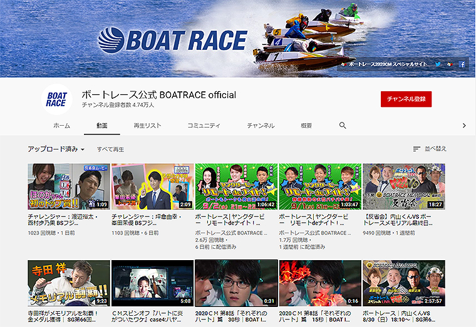476x327 pixels.
Task: Open the 18:27 反省会 video thumbnail
Action: pyautogui.click(x=403, y=186)
